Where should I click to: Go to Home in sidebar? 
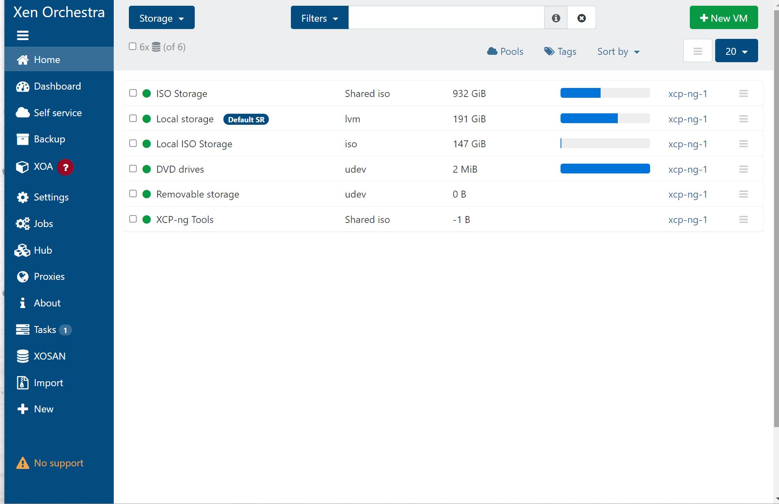59,60
